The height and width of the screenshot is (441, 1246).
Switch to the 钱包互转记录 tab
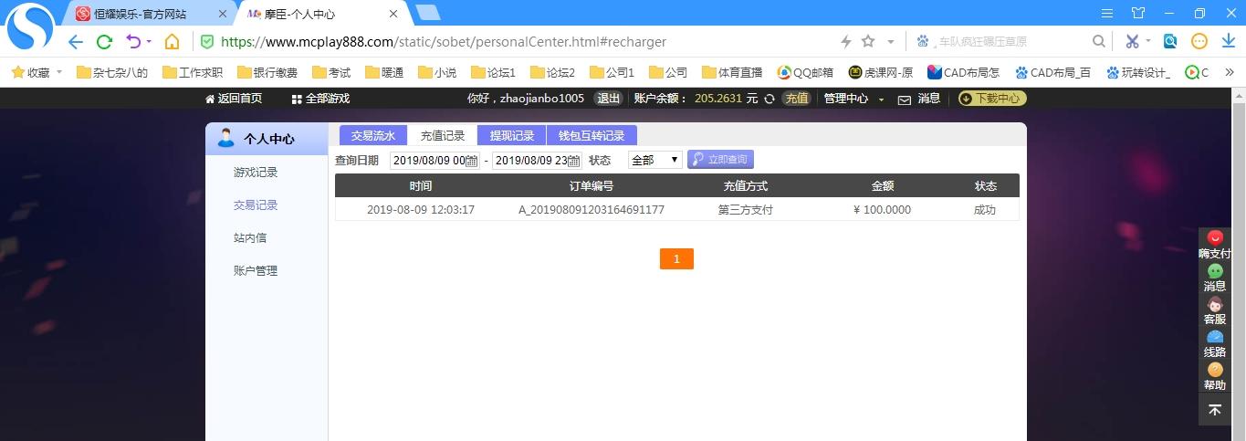point(592,135)
